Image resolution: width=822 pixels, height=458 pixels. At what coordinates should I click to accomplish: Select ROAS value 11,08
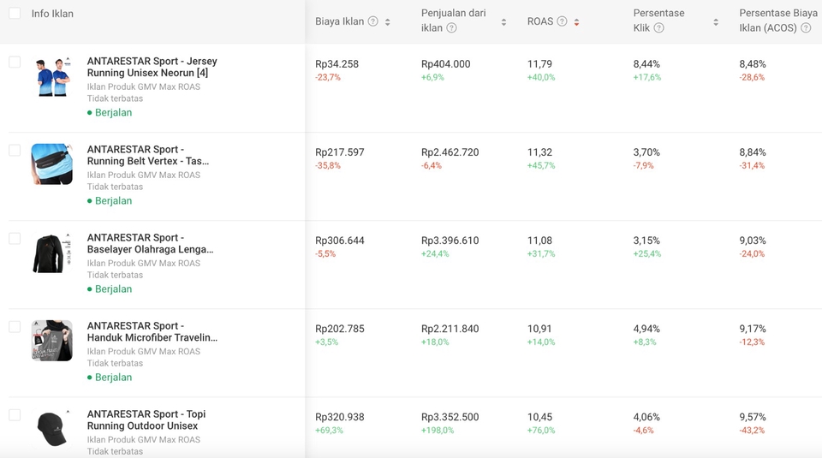540,241
